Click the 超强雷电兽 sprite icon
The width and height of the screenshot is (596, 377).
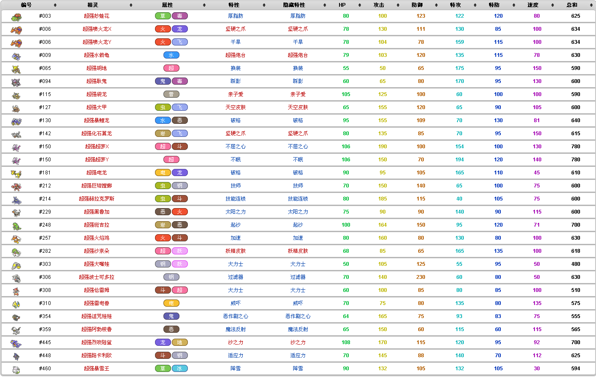pyautogui.click(x=16, y=304)
